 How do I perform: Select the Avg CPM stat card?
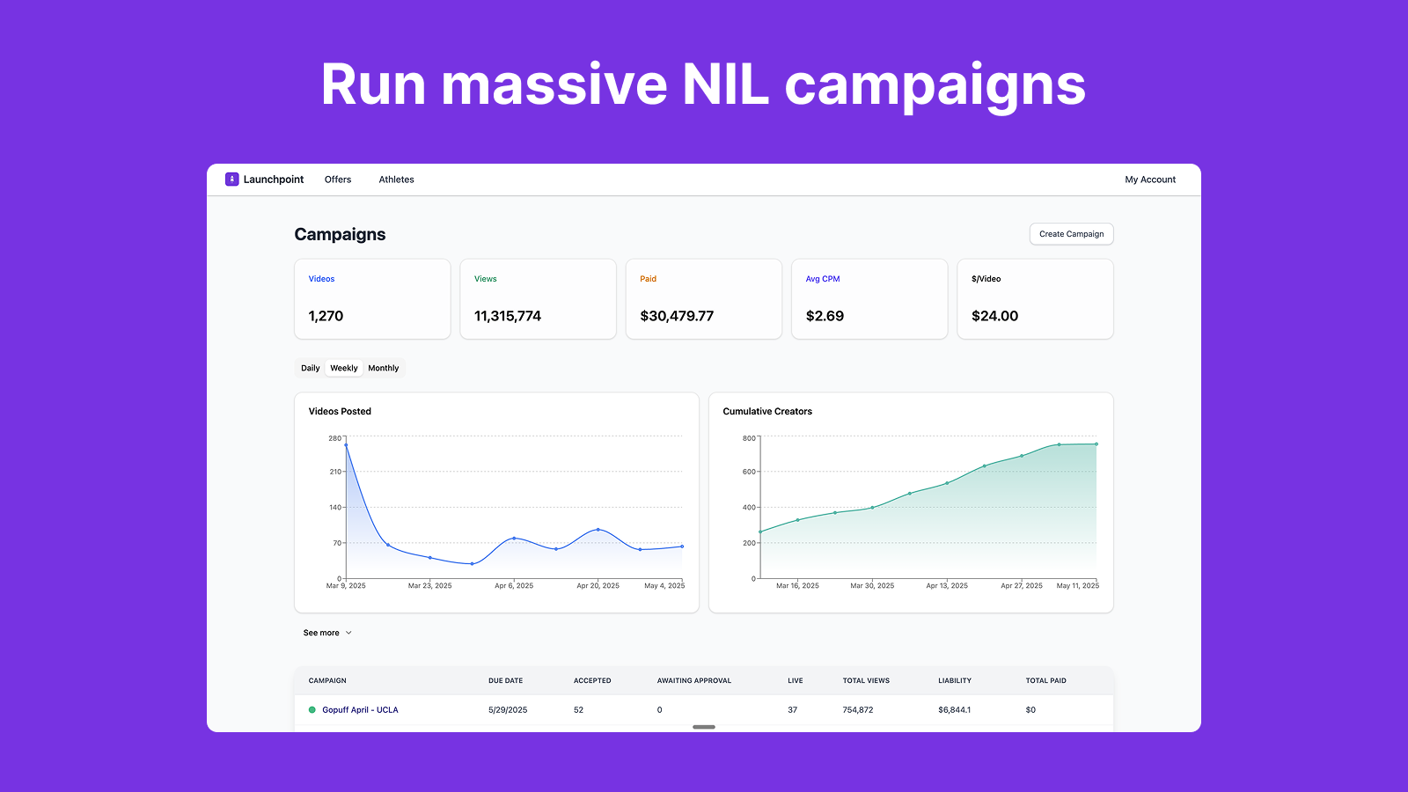869,298
